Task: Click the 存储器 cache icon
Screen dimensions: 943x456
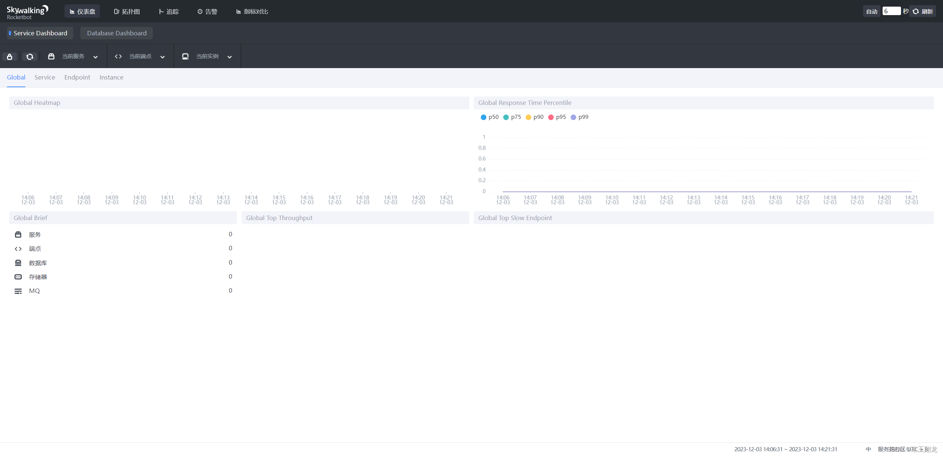Action: tap(18, 277)
